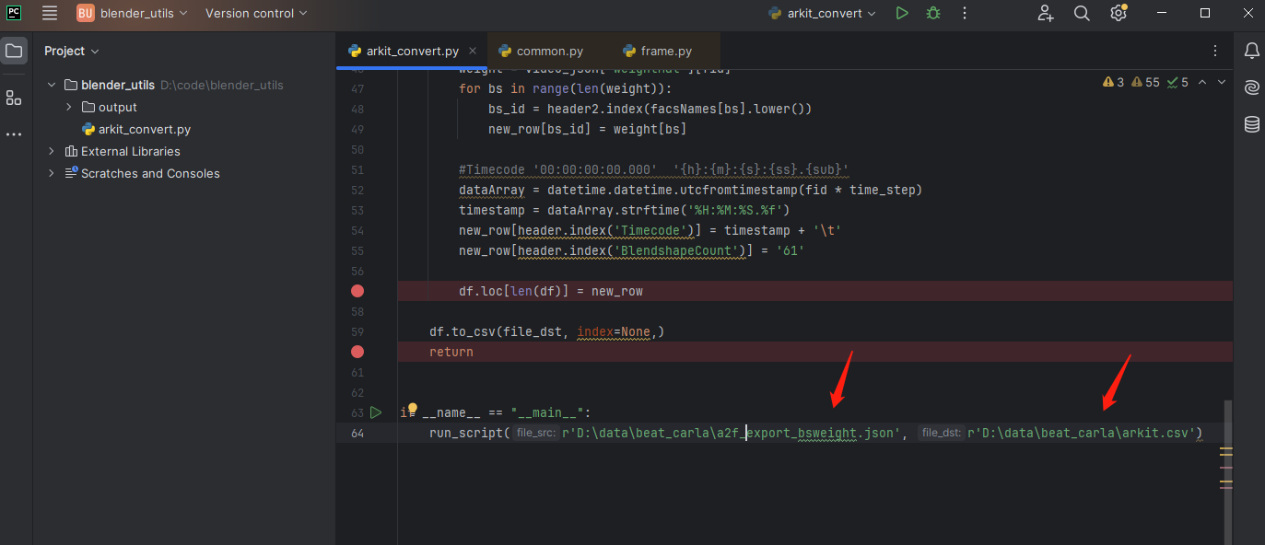1265x545 pixels.
Task: Switch to the common.py tab
Action: pos(541,51)
